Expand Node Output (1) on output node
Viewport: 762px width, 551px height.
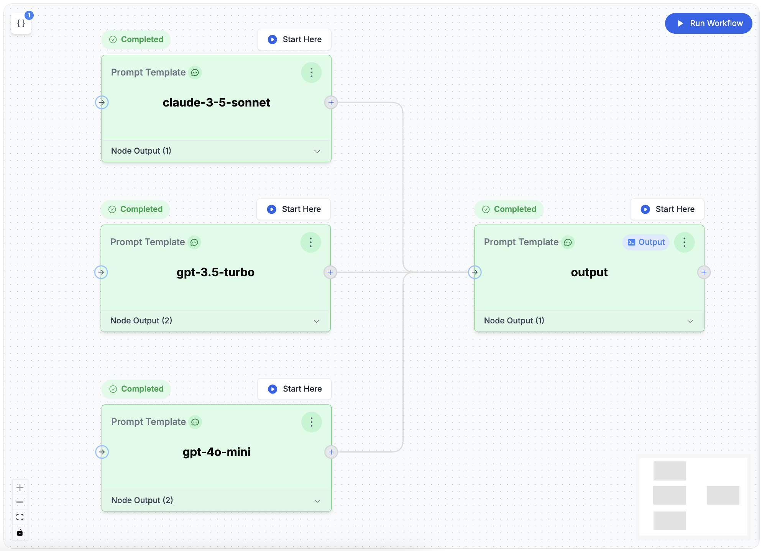pyautogui.click(x=690, y=321)
